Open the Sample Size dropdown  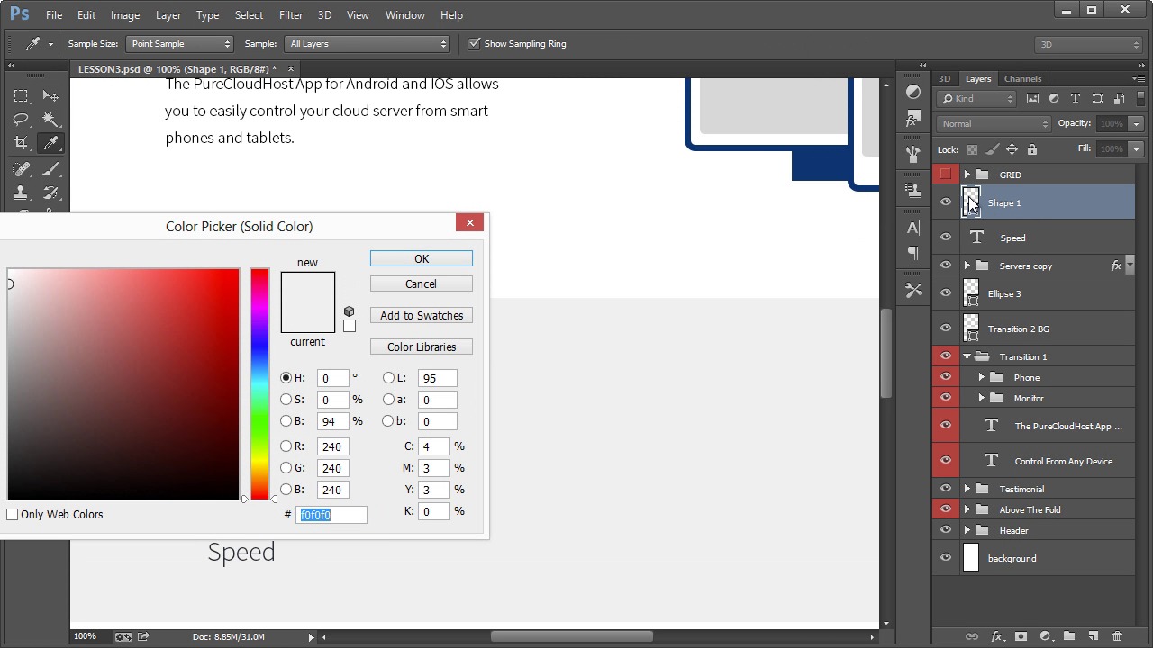click(x=179, y=43)
